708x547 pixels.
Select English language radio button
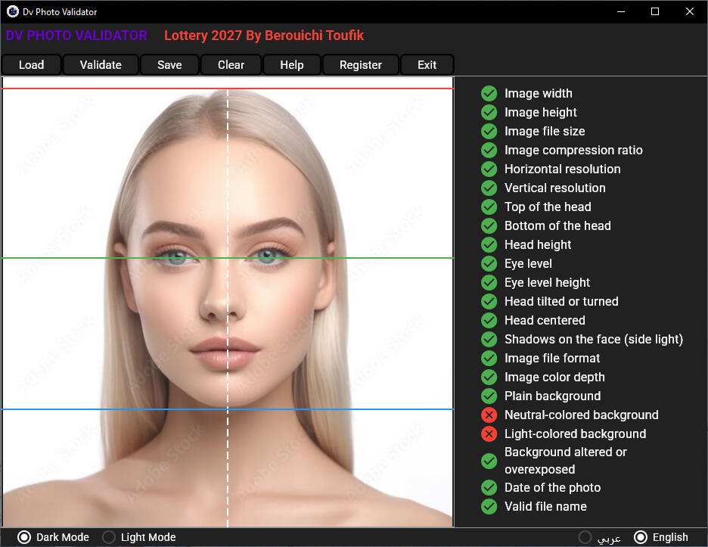point(641,537)
